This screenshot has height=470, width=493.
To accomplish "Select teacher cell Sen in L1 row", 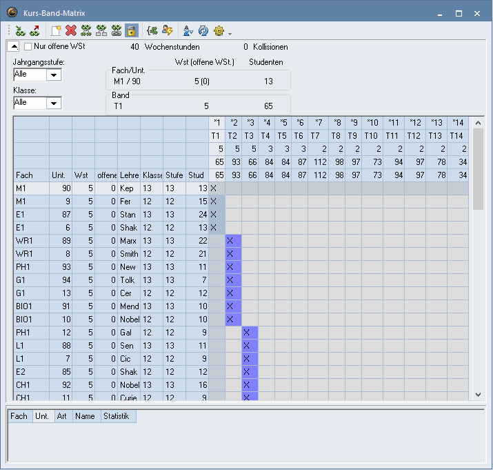I will 129,346.
